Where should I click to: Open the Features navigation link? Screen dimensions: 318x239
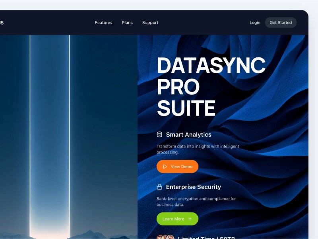[103, 23]
